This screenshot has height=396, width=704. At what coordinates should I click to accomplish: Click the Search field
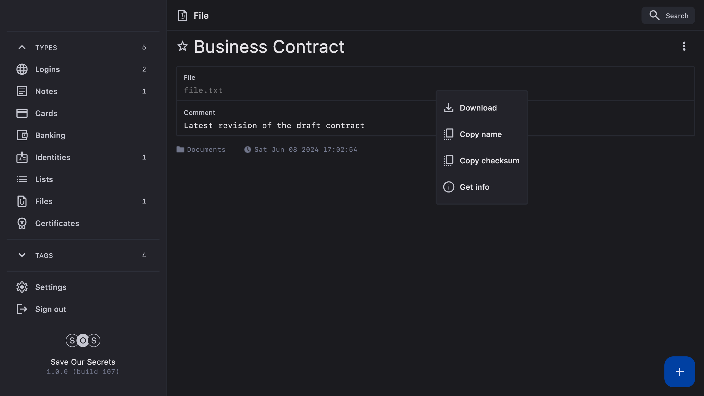(x=668, y=16)
